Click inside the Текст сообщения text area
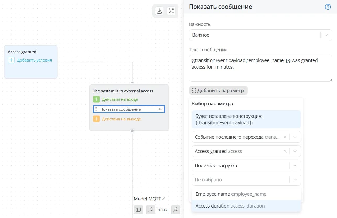The height and width of the screenshot is (218, 337). (260, 68)
